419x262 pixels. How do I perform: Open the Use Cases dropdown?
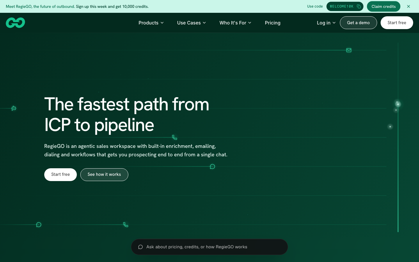[x=191, y=23]
